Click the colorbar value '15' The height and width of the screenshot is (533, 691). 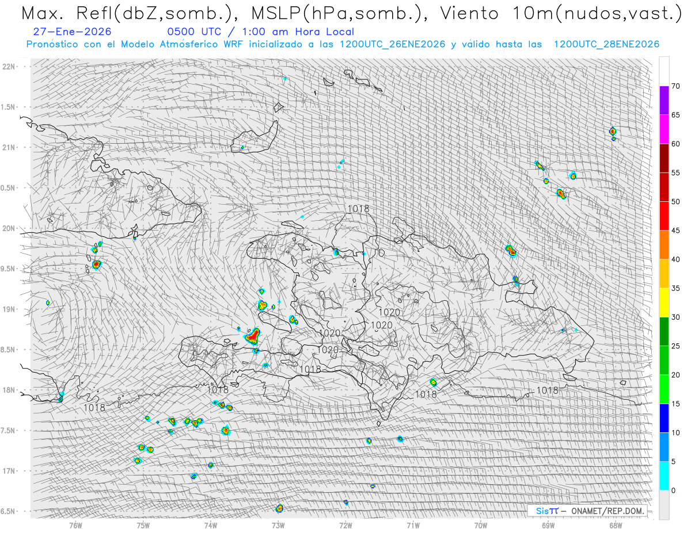pyautogui.click(x=675, y=404)
